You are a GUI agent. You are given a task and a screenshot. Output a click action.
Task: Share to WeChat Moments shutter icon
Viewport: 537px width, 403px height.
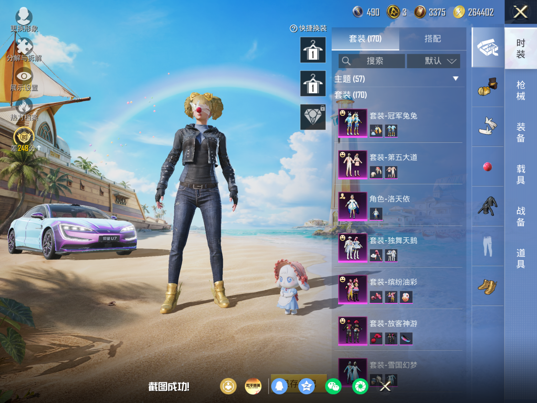tap(360, 386)
